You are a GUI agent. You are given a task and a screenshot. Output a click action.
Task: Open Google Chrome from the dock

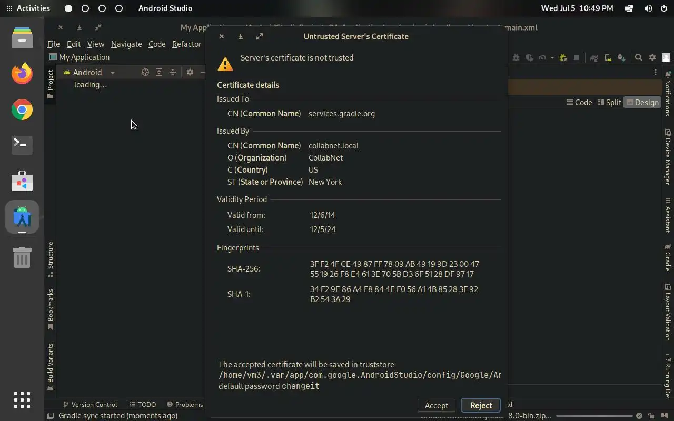pyautogui.click(x=22, y=109)
